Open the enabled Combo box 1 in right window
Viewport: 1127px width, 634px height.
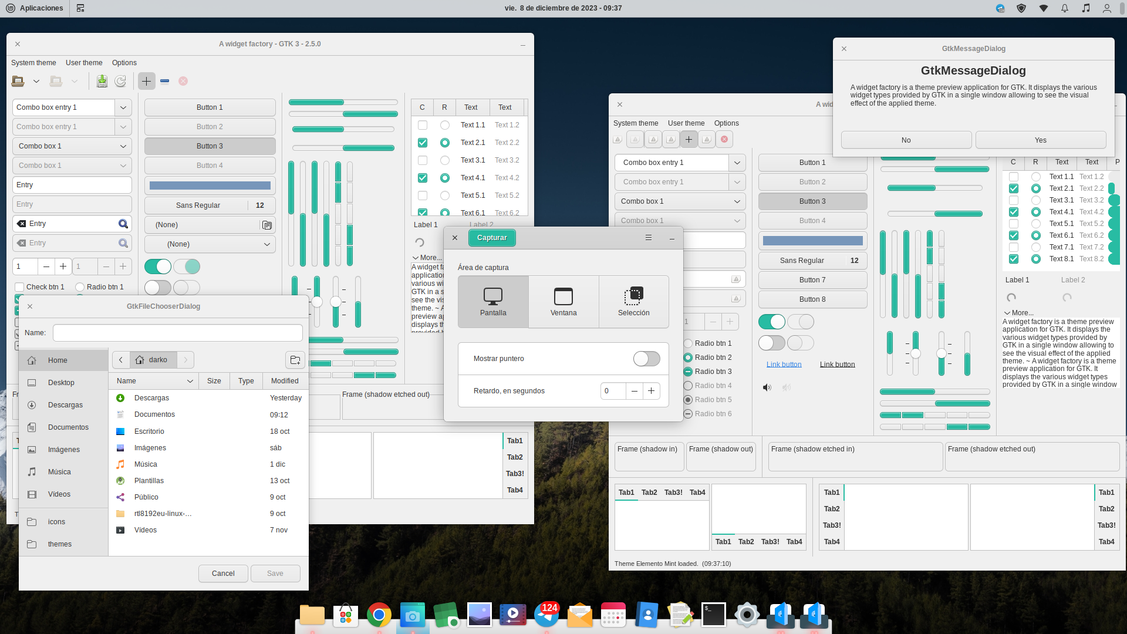[x=680, y=201]
